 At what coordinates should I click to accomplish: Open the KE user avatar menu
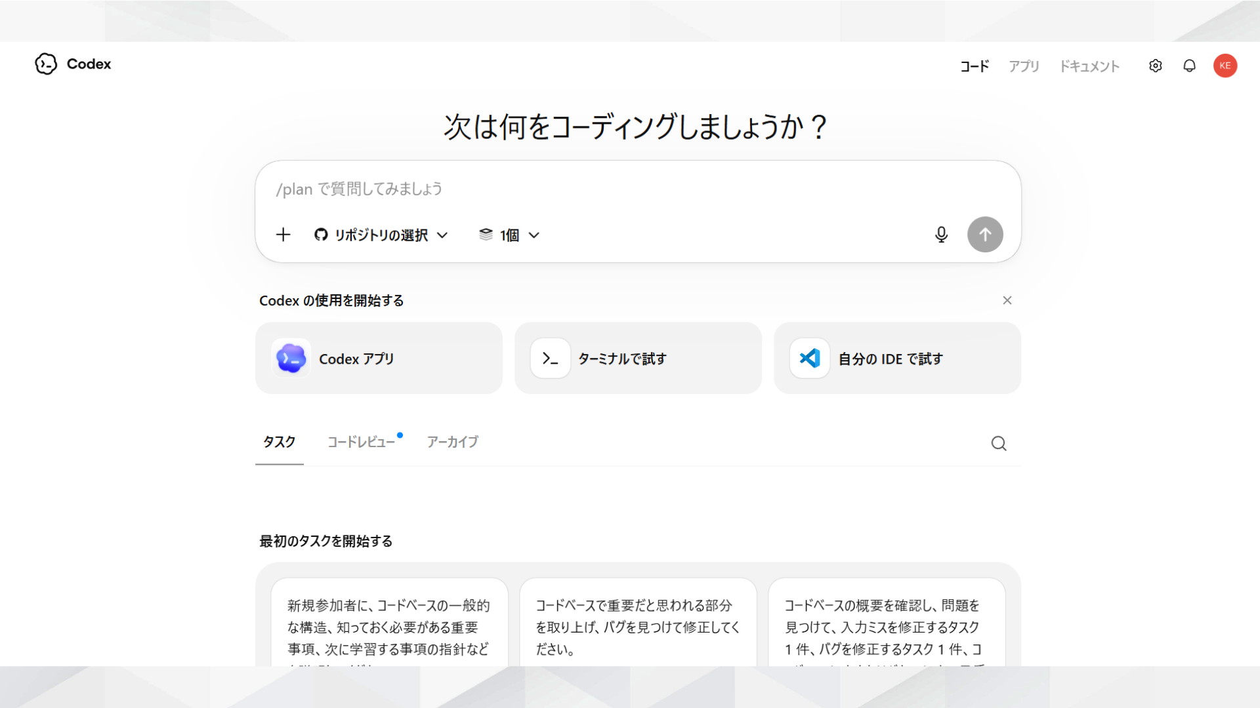[x=1225, y=66]
